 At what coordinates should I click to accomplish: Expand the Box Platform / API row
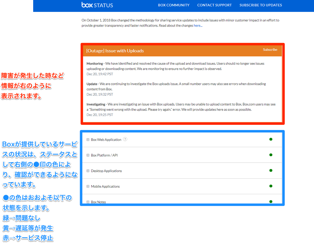coord(88,155)
